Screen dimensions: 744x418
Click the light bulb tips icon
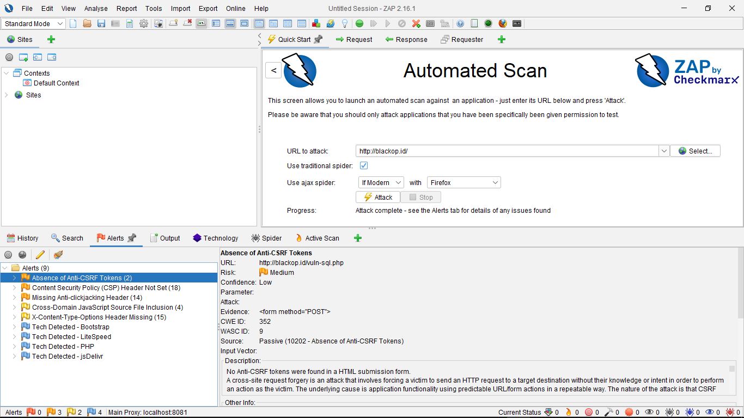click(x=344, y=23)
